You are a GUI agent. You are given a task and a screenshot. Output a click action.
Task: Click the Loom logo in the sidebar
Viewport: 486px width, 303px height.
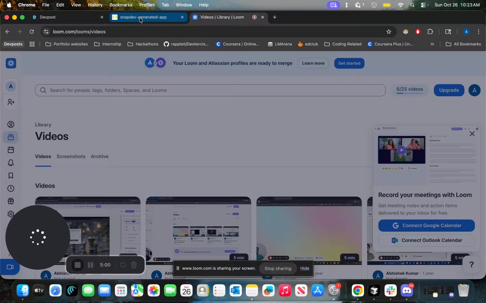[x=11, y=63]
